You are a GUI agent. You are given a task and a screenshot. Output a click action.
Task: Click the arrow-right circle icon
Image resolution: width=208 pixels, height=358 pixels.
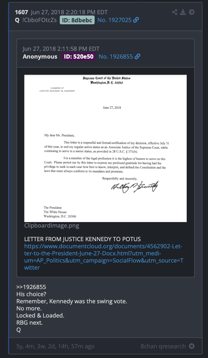click(192, 12)
